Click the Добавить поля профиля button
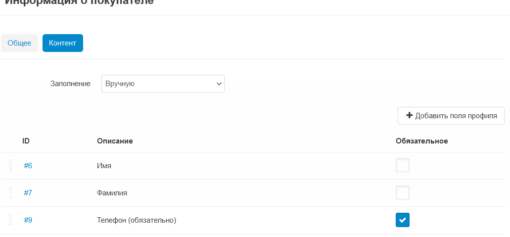This screenshot has height=237, width=510. click(x=451, y=116)
